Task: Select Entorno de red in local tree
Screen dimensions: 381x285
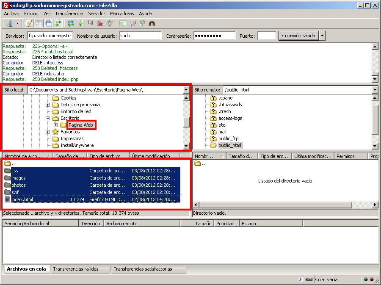Action: 76,111
